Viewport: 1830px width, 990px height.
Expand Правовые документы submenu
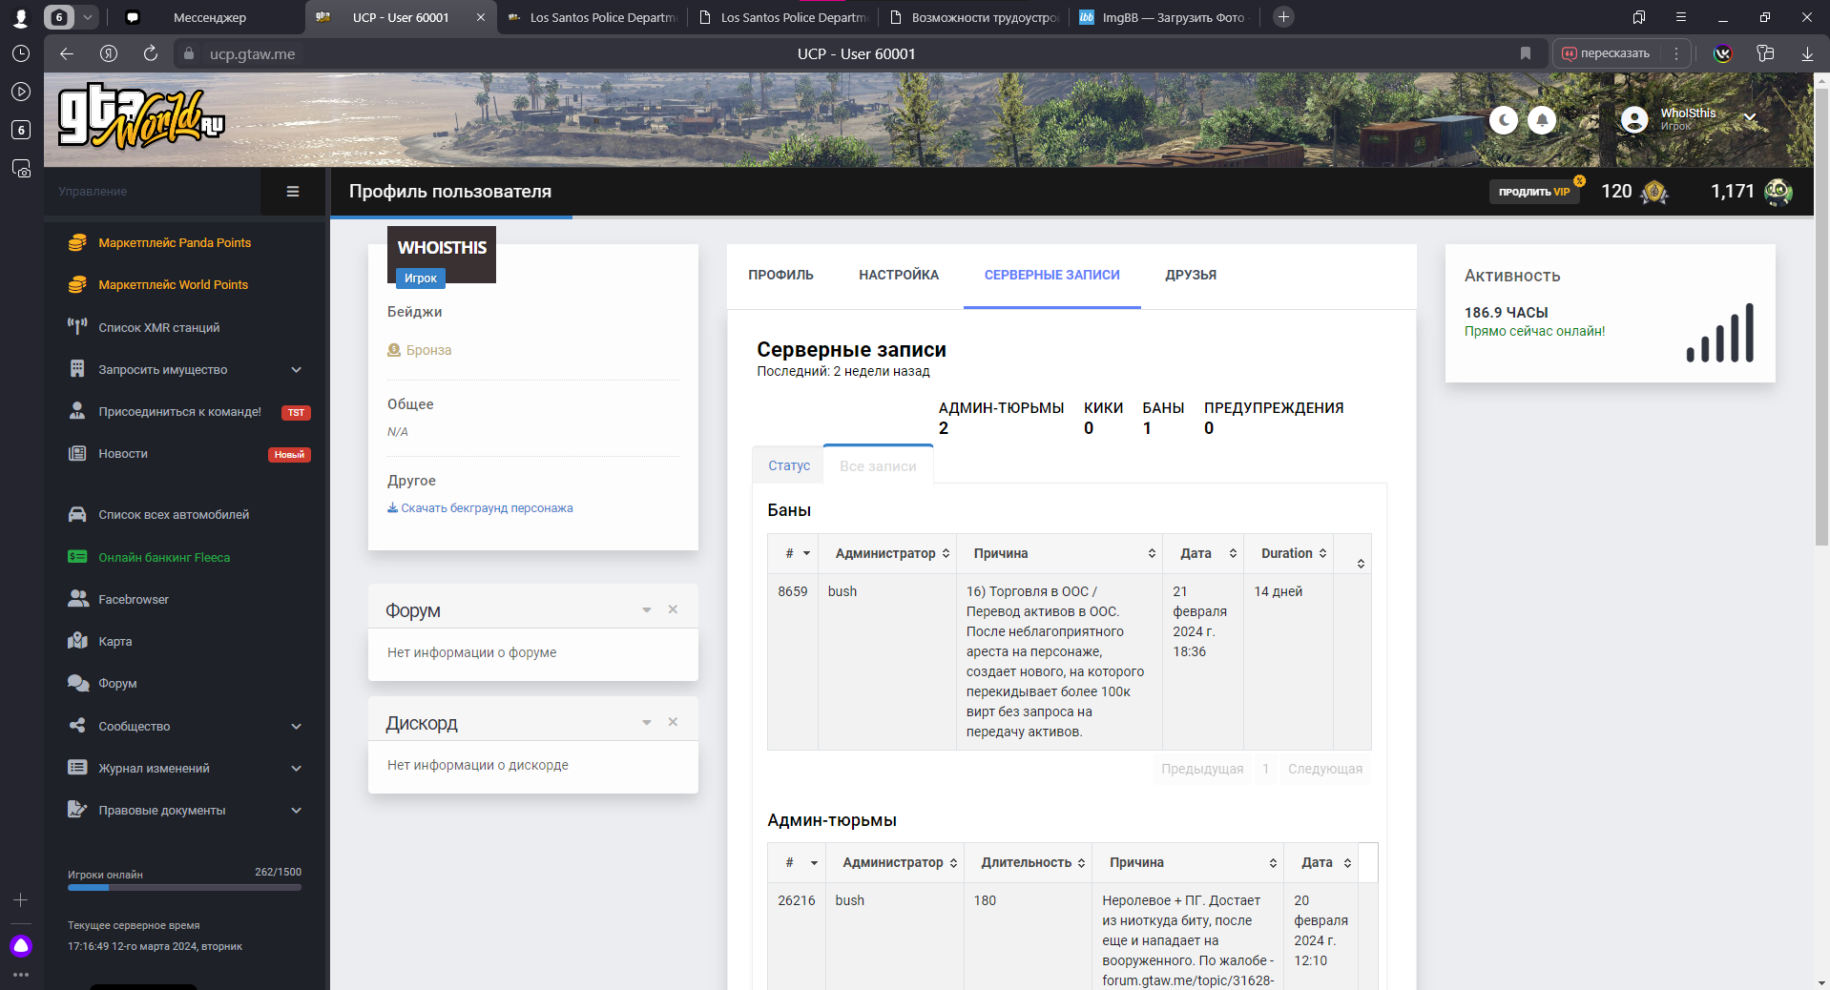point(185,811)
